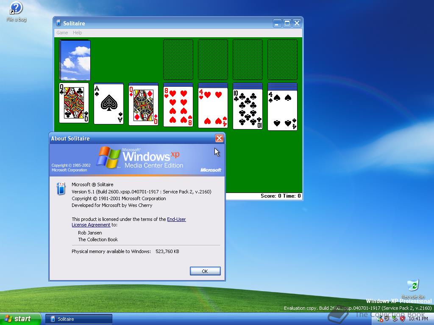Minimize the Solitaire window

tap(277, 23)
